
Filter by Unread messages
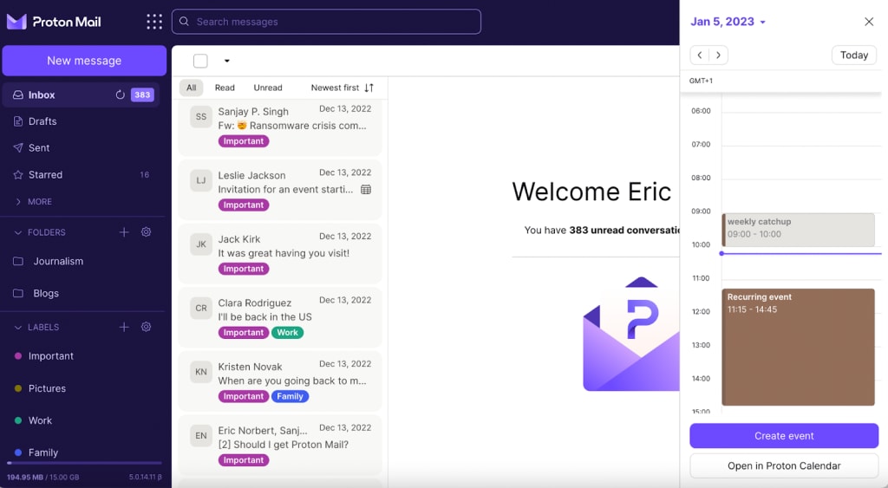tap(268, 88)
